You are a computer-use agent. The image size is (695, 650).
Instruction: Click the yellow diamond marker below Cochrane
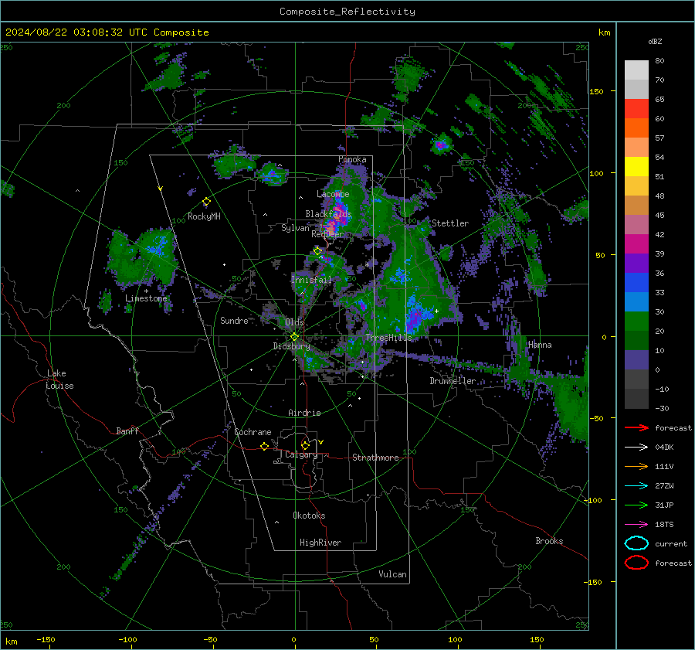[264, 447]
